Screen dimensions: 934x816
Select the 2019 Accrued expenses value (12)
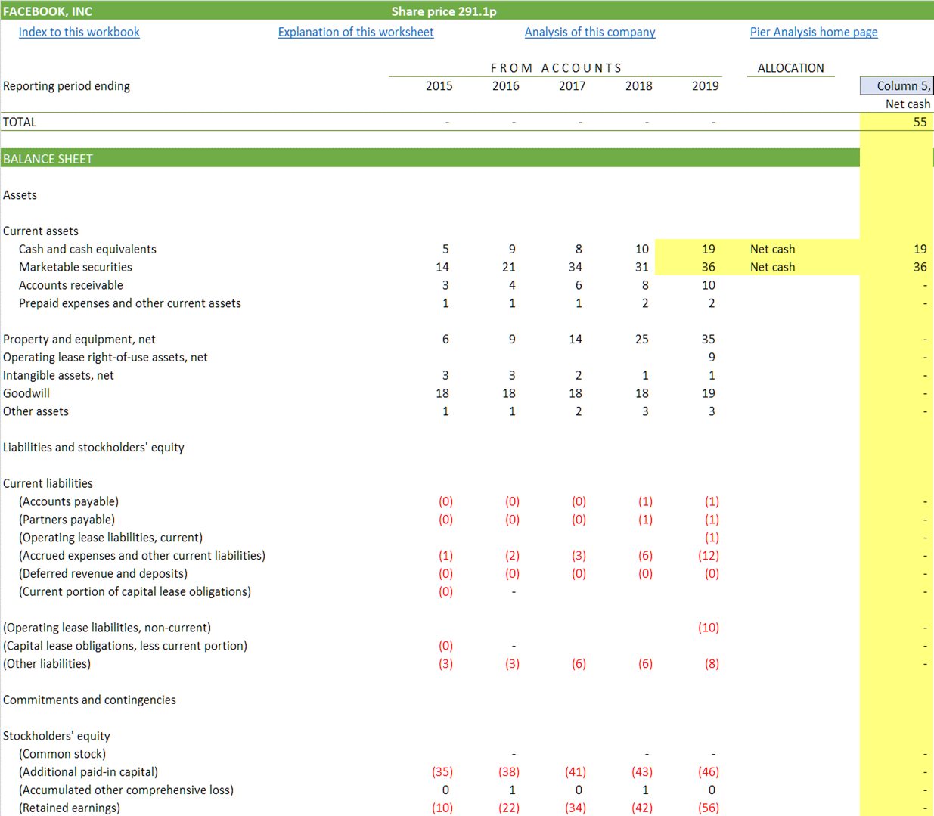(709, 555)
